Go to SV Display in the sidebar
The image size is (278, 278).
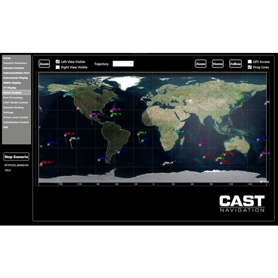pos(10,87)
